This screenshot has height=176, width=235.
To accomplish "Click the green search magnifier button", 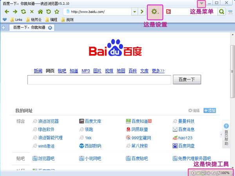I will (x=222, y=12).
